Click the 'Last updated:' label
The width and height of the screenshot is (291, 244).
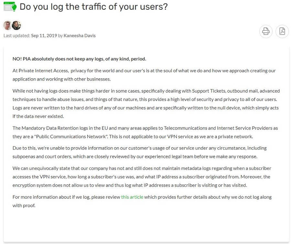(x=17, y=36)
